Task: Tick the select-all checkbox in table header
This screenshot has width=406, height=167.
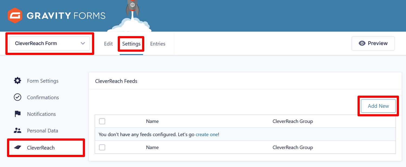Action: click(x=102, y=121)
